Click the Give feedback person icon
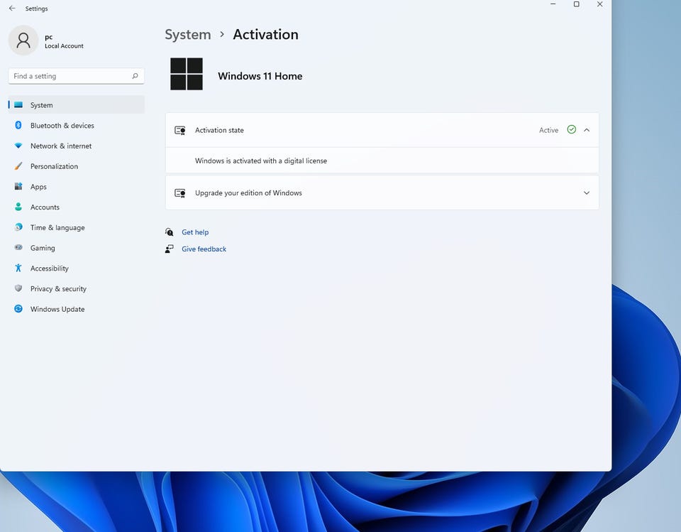Viewport: 681px width, 532px height. click(x=170, y=249)
